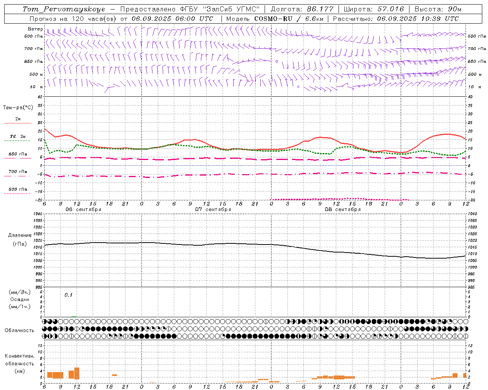Click the (мм/3ч.) precipitation unit label
Viewport: 488px width, 390px height.
click(x=20, y=292)
